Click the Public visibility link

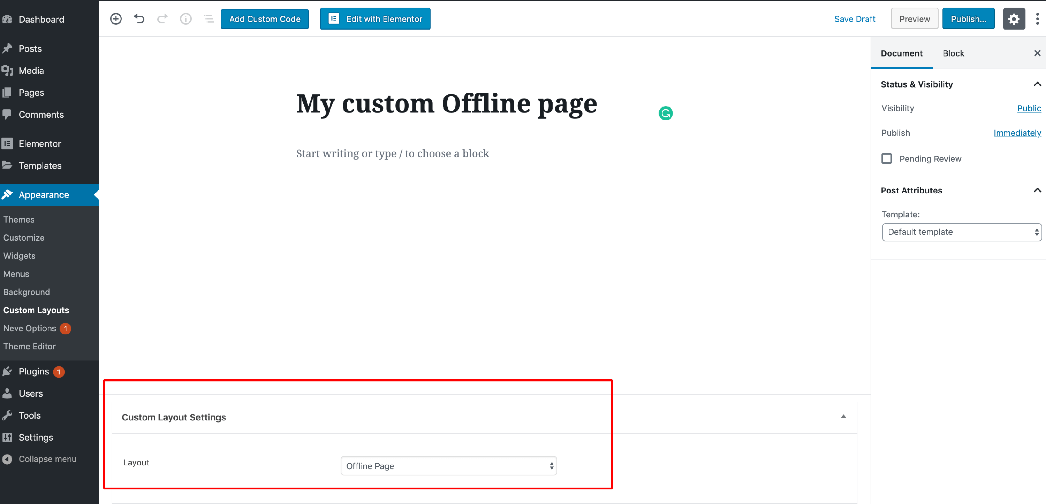1029,108
